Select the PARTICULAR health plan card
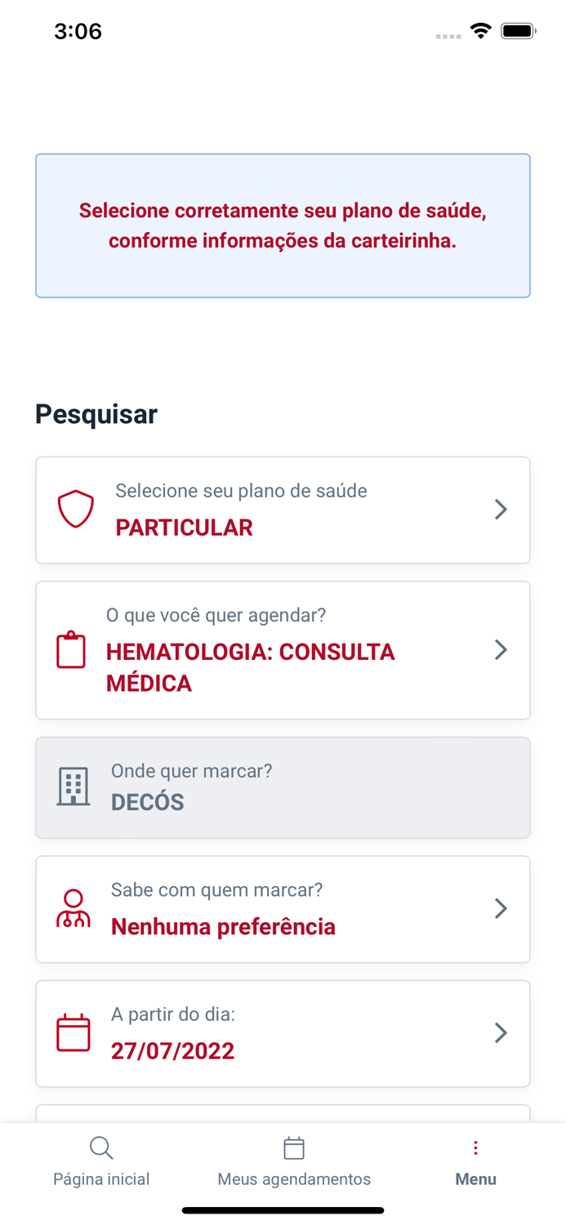The width and height of the screenshot is (566, 1225). click(283, 510)
